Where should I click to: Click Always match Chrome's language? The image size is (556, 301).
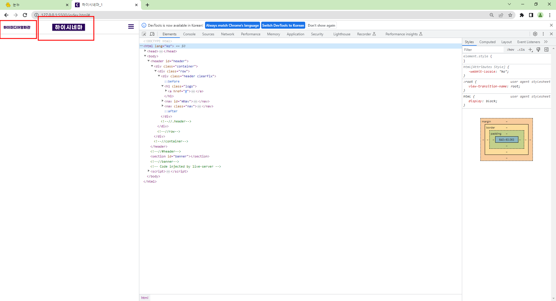click(x=233, y=25)
